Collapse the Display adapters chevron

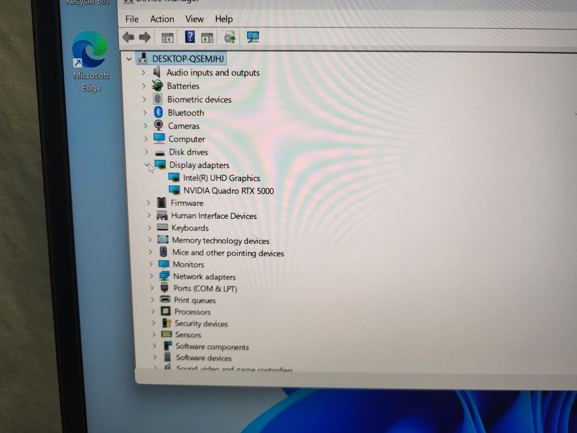(x=147, y=165)
